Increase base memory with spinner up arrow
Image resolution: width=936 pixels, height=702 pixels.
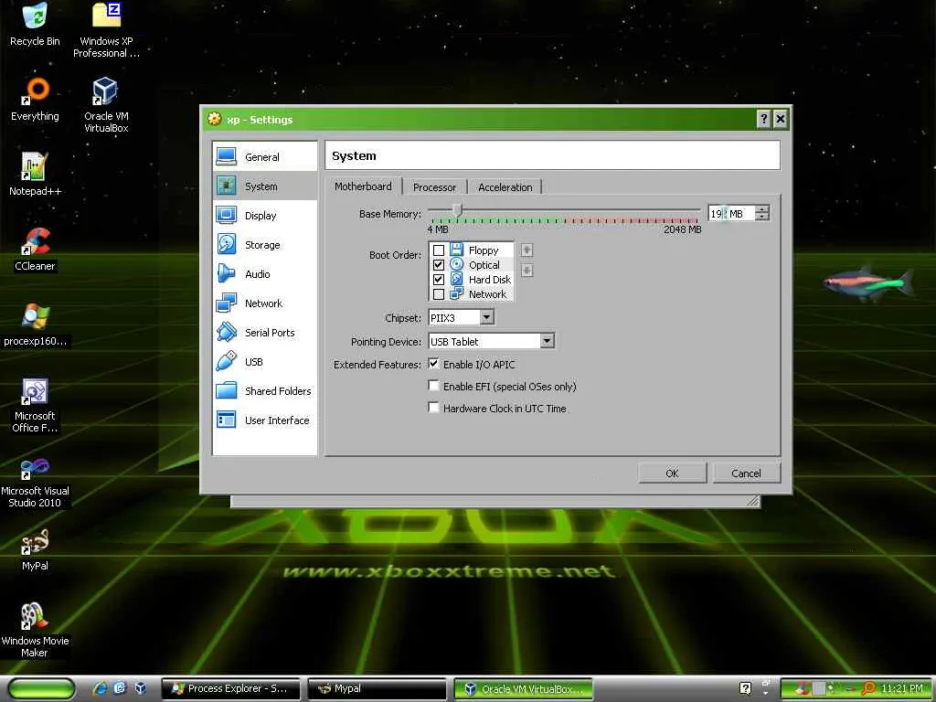click(x=762, y=209)
